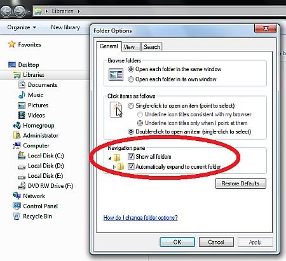
Task: Click the Restore Defaults button
Action: click(x=240, y=184)
